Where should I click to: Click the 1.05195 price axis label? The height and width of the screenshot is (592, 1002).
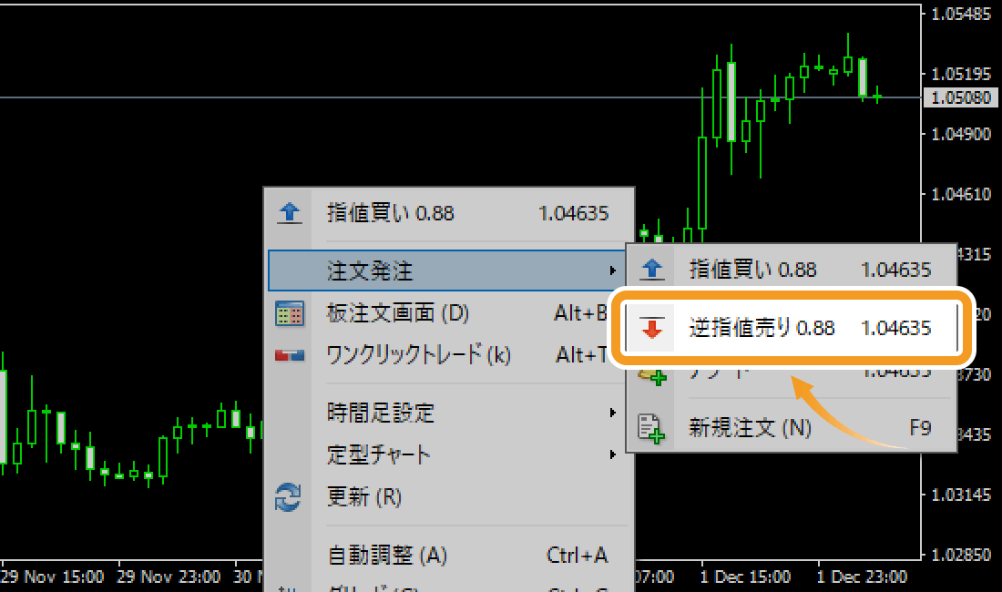(960, 74)
